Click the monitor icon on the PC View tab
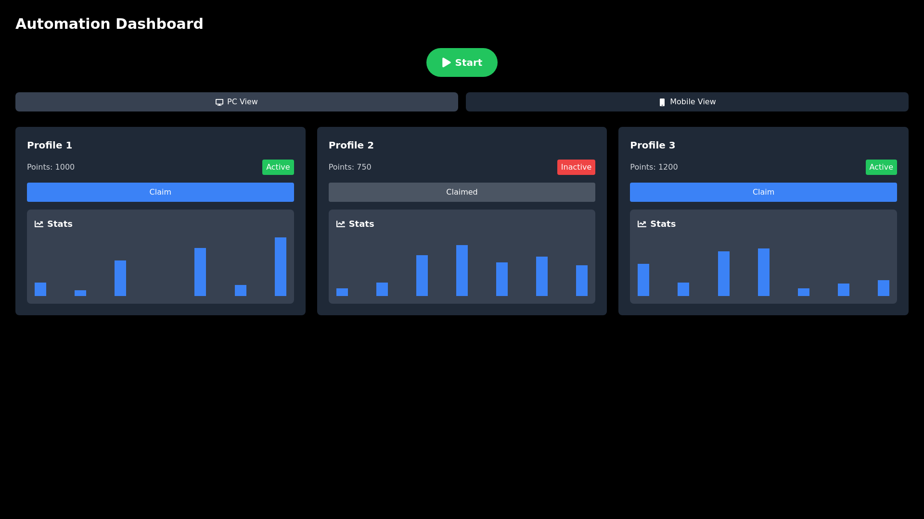The image size is (924, 519). tap(219, 102)
